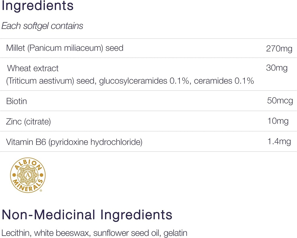Click the Albion Minerals gold logo

pyautogui.click(x=28, y=175)
